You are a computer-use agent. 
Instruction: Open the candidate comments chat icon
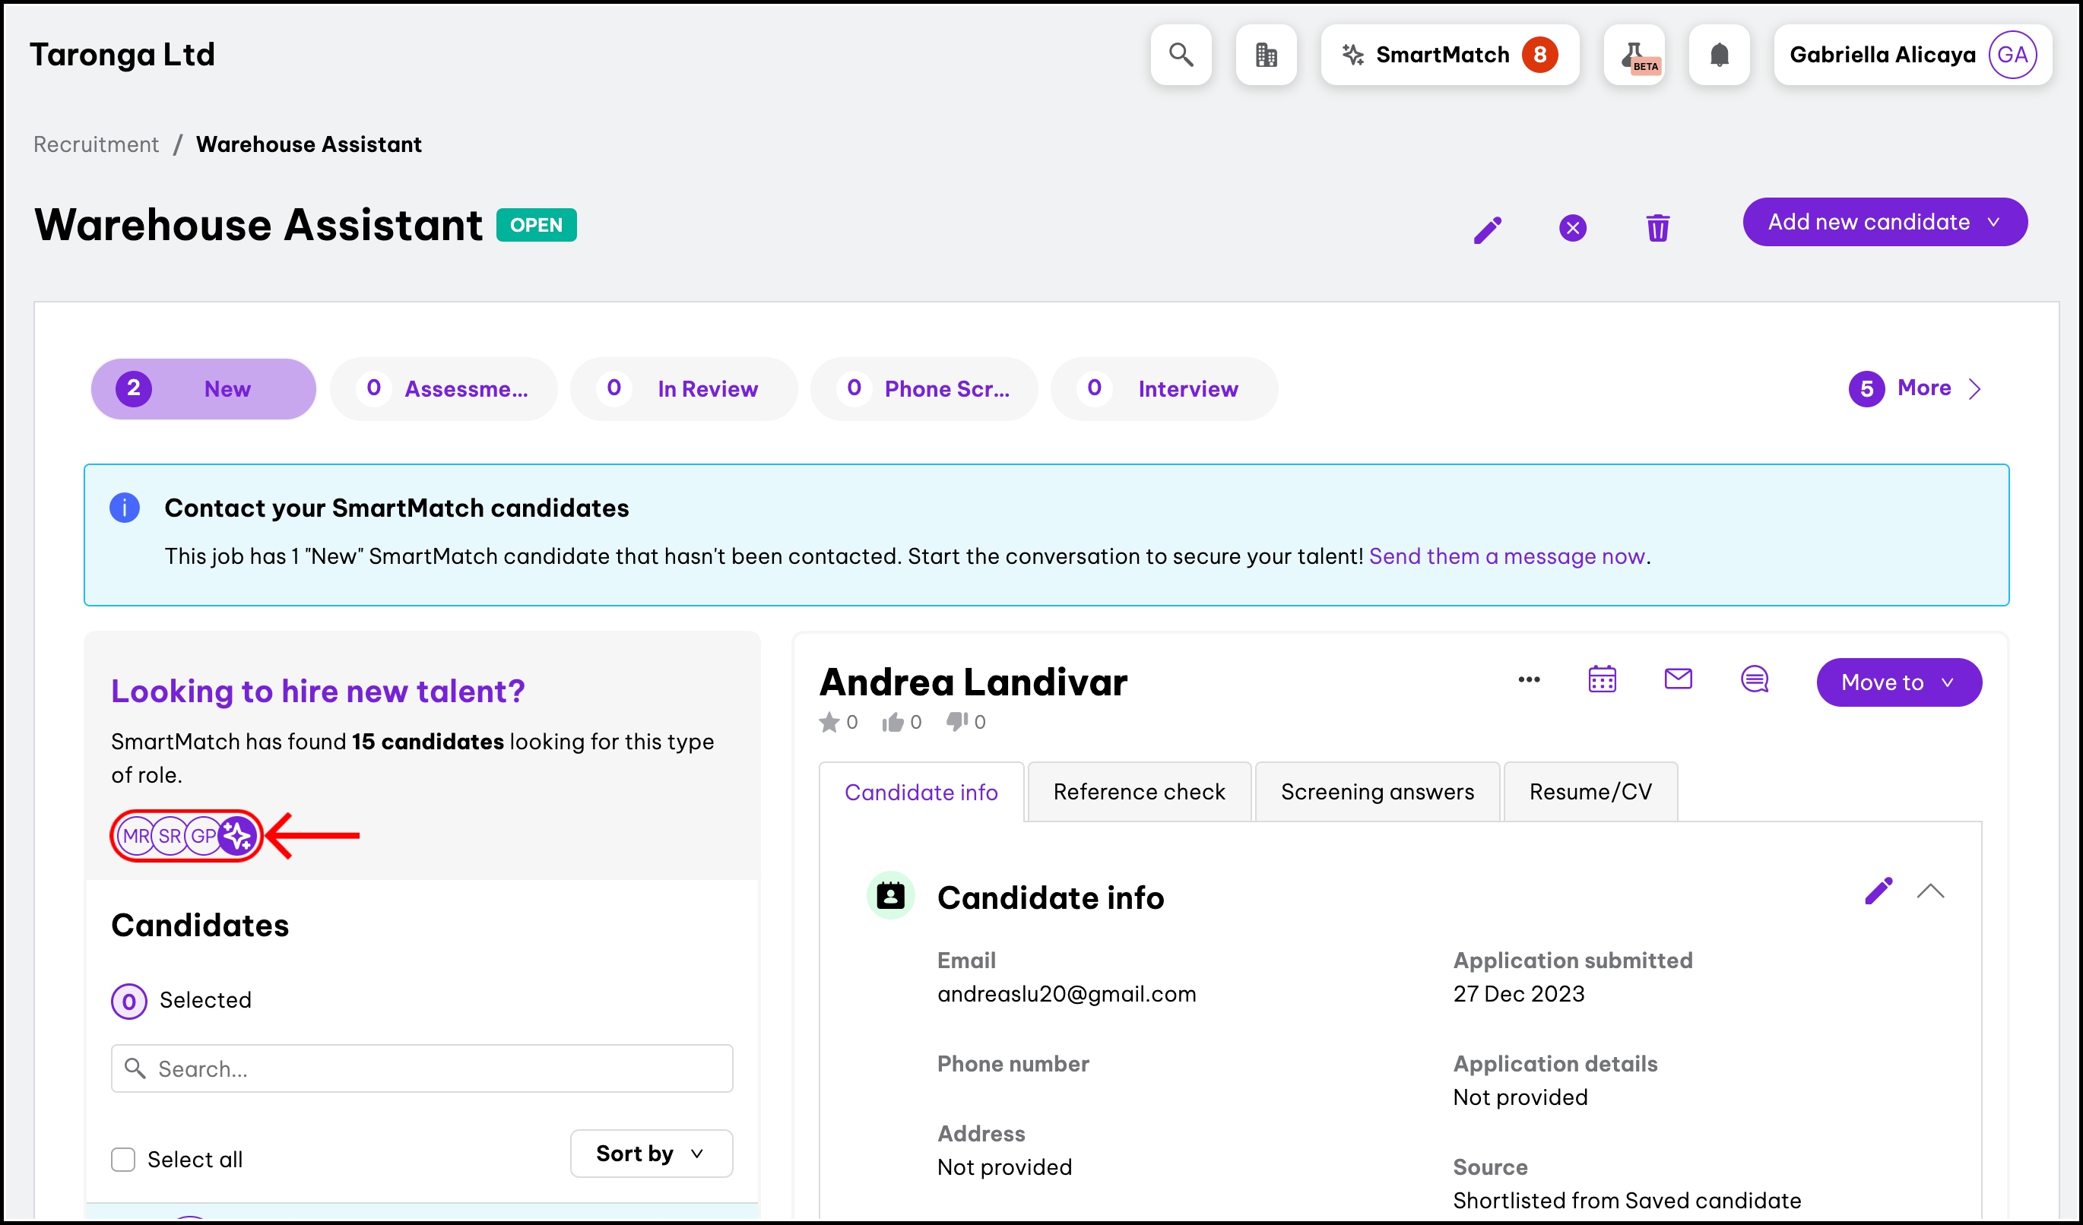point(1754,680)
